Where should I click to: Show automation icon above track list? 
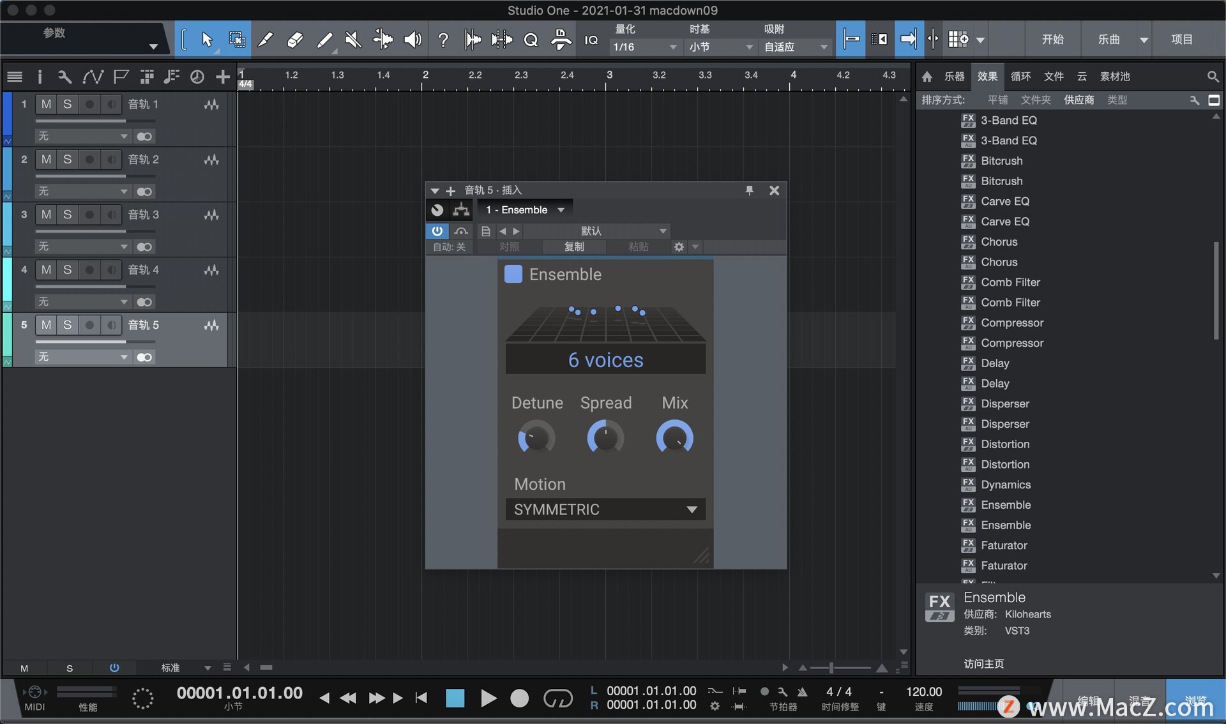[x=93, y=77]
